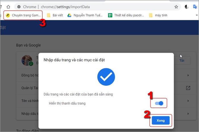Expand the Nhập dấu trang row arrow
Image resolution: width=199 pixels, height=132 pixels.
point(188,114)
